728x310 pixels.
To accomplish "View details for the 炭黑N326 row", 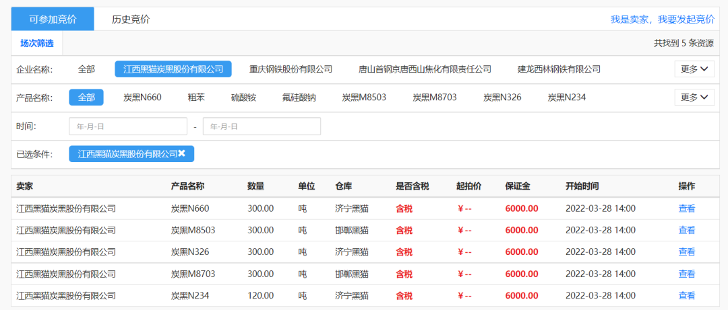I will 687,252.
